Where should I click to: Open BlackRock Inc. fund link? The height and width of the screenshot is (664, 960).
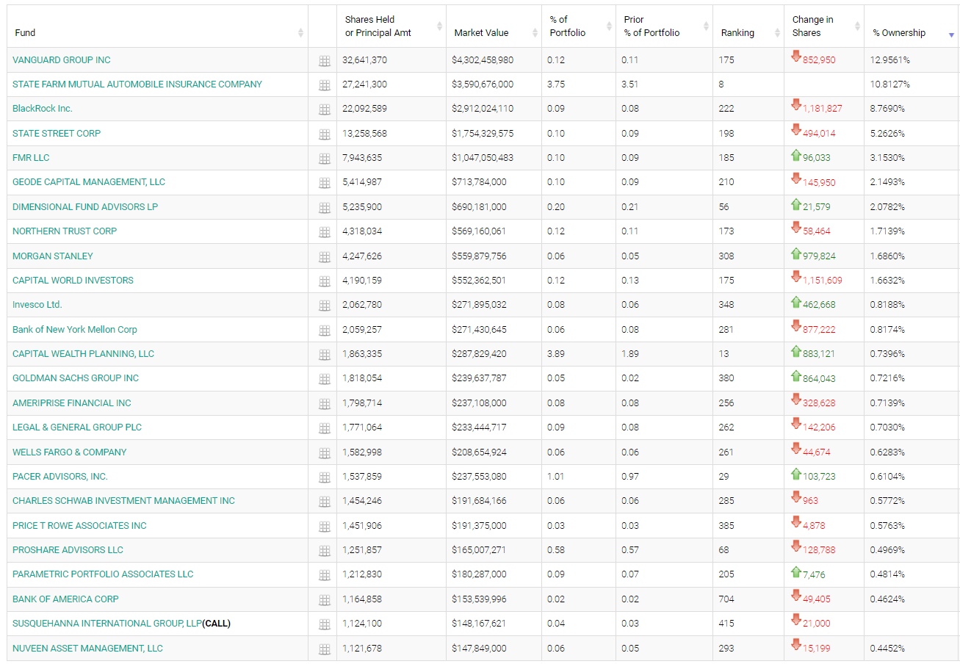43,108
